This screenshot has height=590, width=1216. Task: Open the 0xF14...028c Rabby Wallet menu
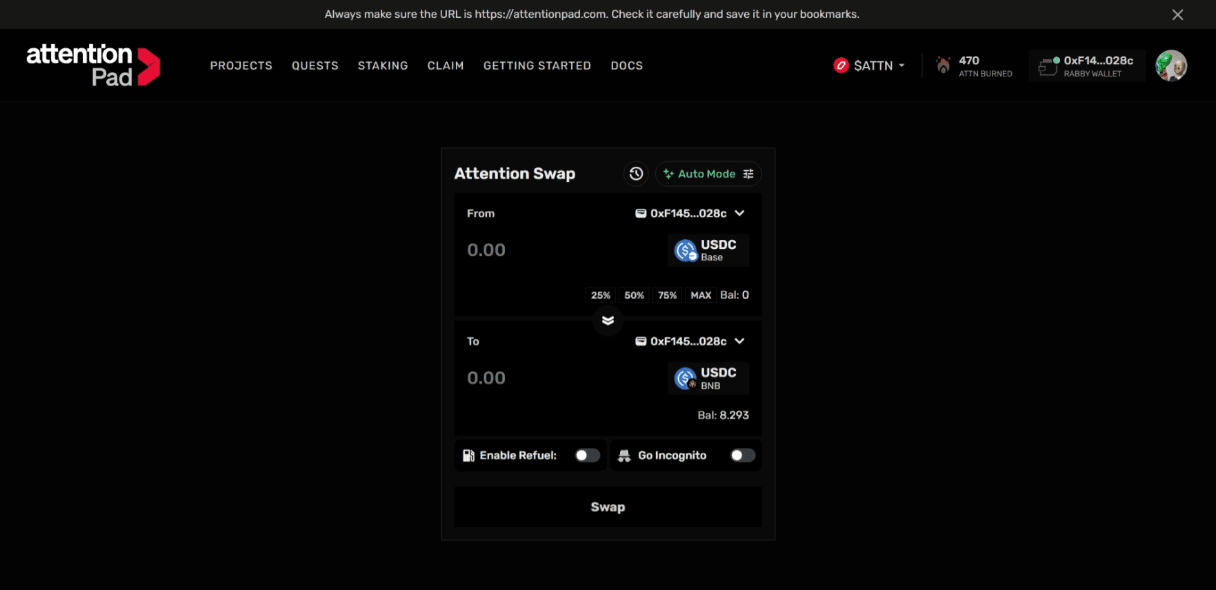point(1087,65)
